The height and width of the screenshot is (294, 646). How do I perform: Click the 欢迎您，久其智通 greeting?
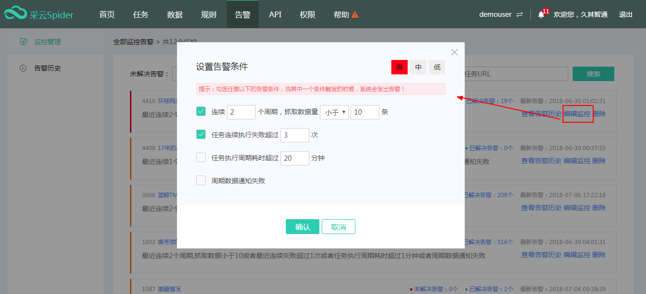(x=581, y=14)
